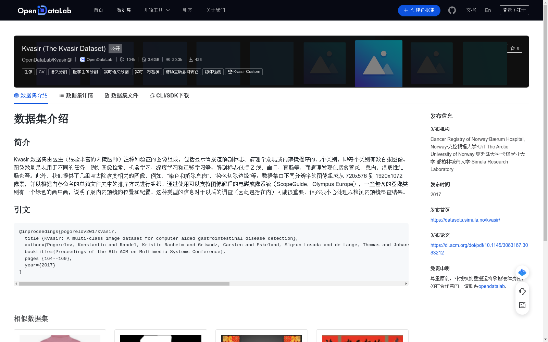Viewport: 548px width, 342px height.
Task: Click the CV tag
Action: [41, 72]
